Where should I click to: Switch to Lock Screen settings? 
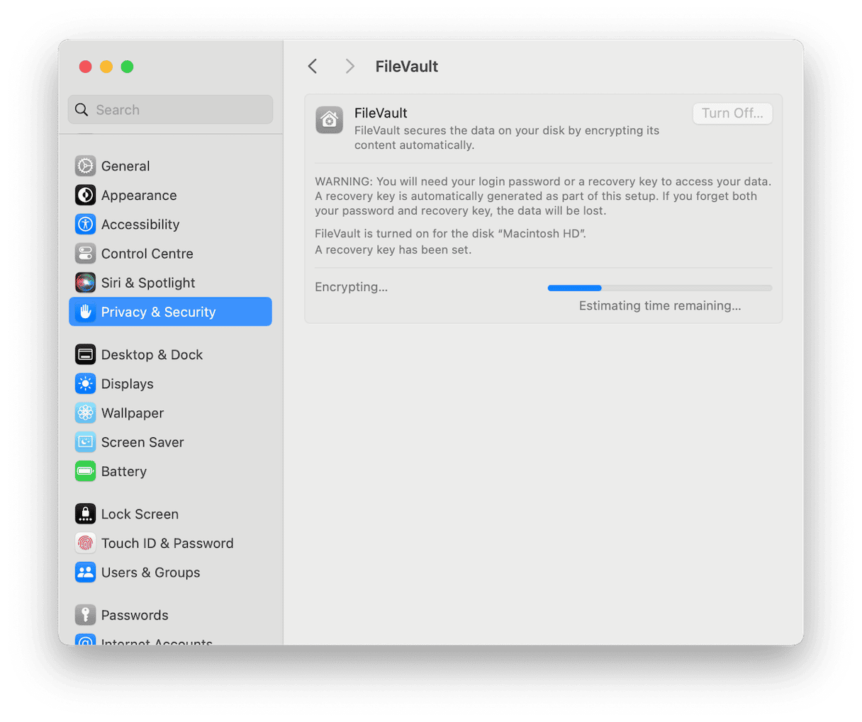tap(140, 514)
